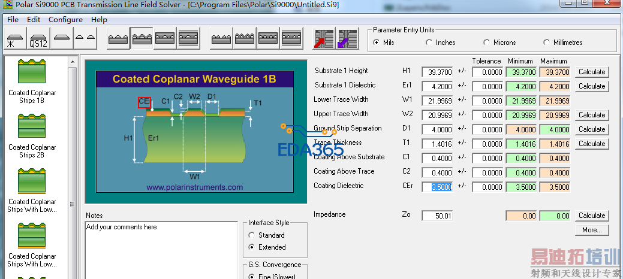Calculate the Substrate 1 Dielectric Er1
Screen dimensions: 623x279
[592, 86]
